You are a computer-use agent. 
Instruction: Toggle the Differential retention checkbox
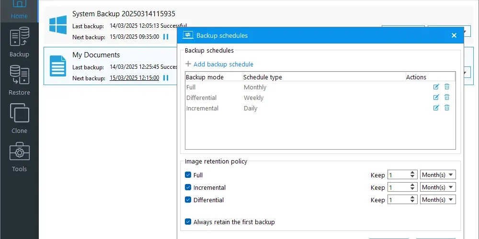(188, 200)
